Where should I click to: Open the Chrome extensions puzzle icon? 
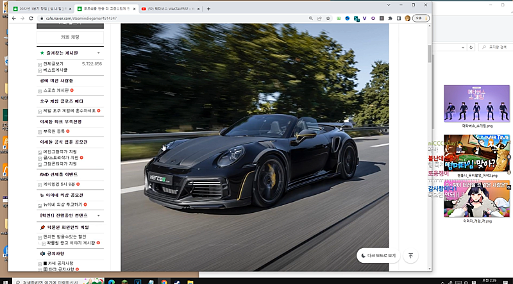click(x=390, y=19)
